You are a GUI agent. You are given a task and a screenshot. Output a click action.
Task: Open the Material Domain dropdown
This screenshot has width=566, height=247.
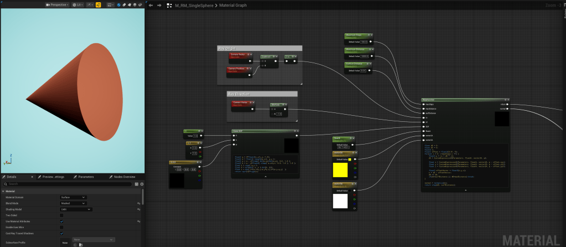[x=73, y=198]
